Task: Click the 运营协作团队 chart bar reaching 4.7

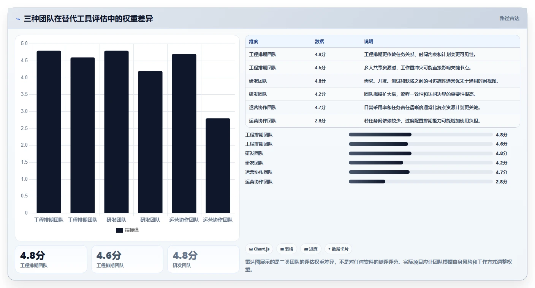Action: pos(184,133)
